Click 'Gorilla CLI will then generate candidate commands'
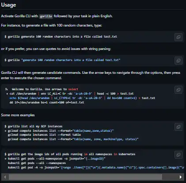 pyautogui.click(x=41, y=72)
